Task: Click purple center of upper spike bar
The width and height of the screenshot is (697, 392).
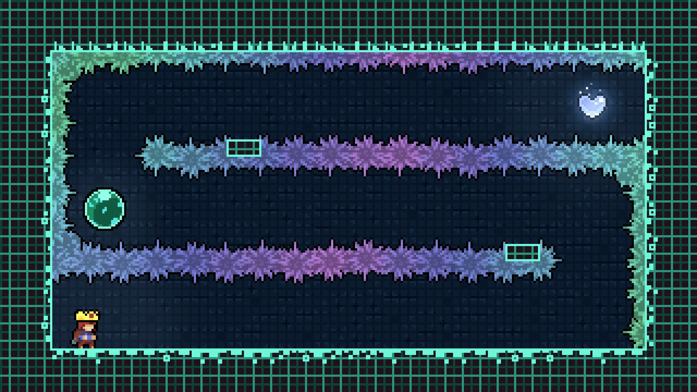Action: click(x=399, y=156)
